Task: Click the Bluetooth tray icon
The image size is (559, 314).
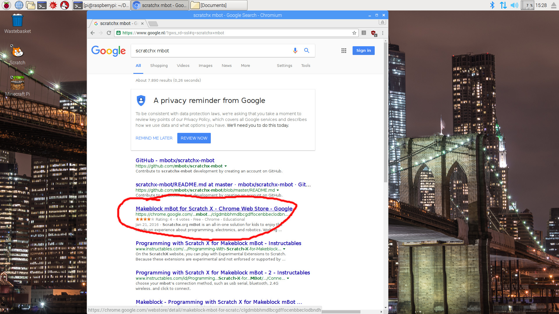Action: click(492, 5)
